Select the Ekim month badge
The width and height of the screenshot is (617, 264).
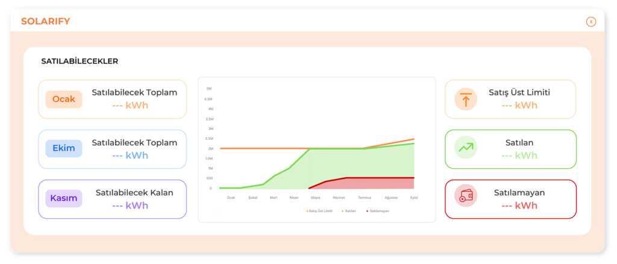tap(63, 148)
